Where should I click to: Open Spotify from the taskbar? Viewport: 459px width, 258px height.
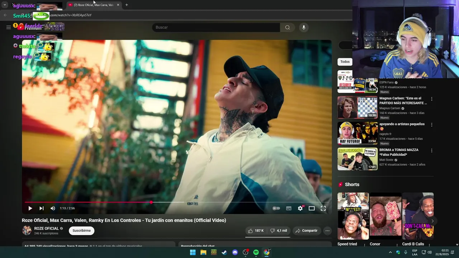click(256, 252)
